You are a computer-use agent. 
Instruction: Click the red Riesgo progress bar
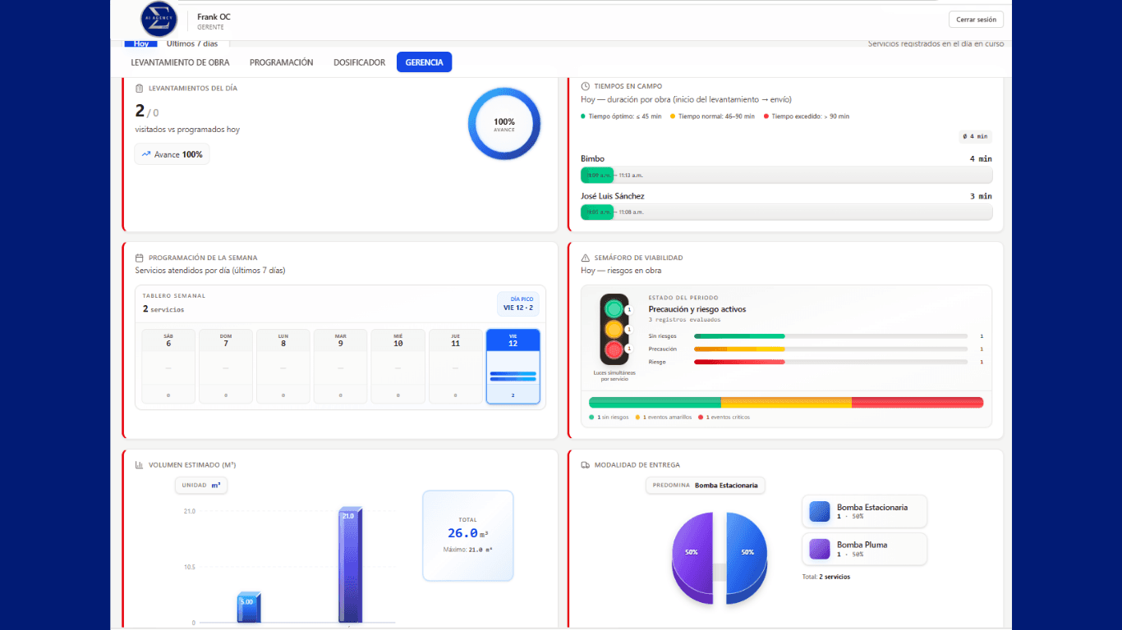click(x=830, y=362)
